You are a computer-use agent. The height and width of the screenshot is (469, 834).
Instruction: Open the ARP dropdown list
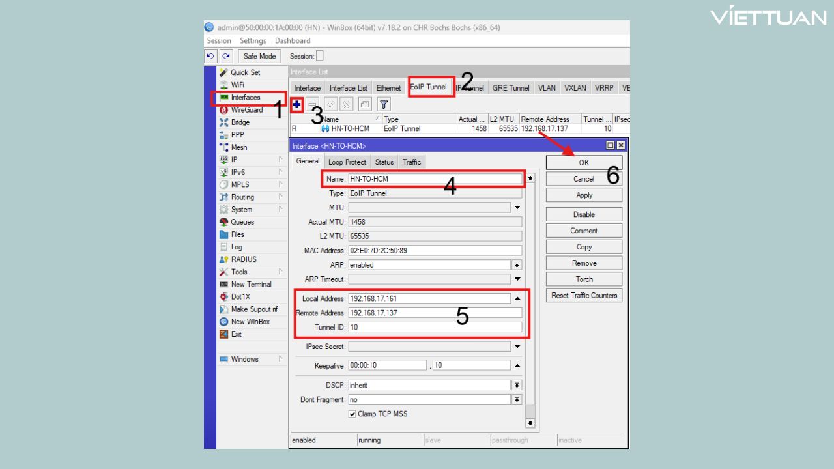coord(517,265)
